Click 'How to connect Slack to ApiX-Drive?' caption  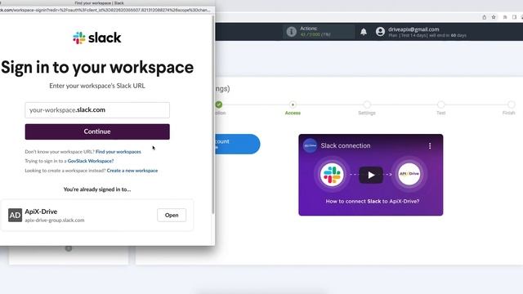[373, 202]
